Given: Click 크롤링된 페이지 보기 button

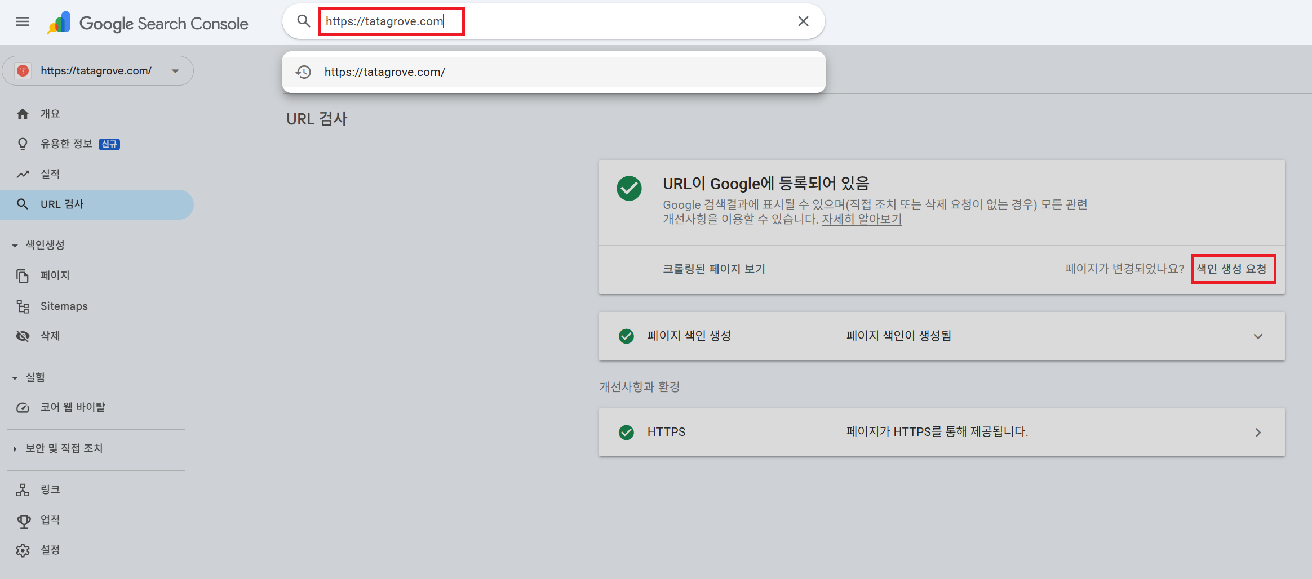Looking at the screenshot, I should tap(714, 269).
